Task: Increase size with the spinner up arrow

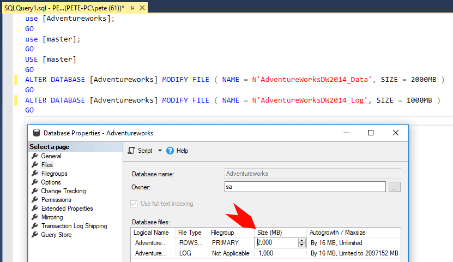Action: (x=302, y=241)
